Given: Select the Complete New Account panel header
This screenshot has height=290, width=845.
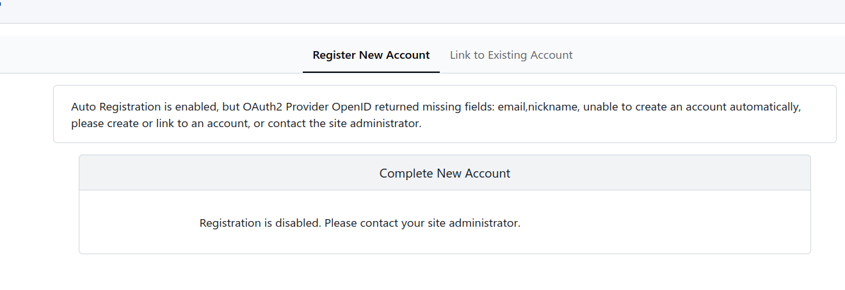Looking at the screenshot, I should 444,173.
